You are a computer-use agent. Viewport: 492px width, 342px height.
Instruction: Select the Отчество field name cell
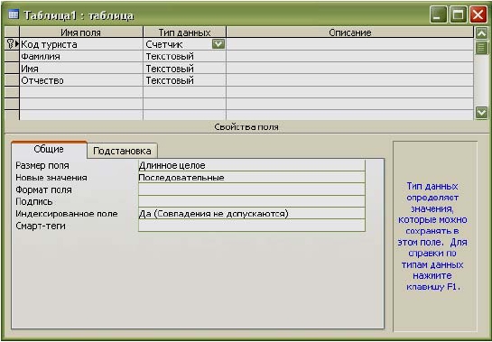tap(81, 80)
